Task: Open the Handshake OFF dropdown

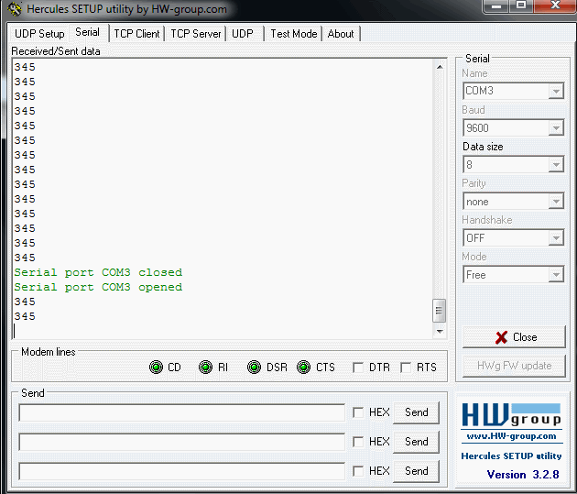Action: 556,238
